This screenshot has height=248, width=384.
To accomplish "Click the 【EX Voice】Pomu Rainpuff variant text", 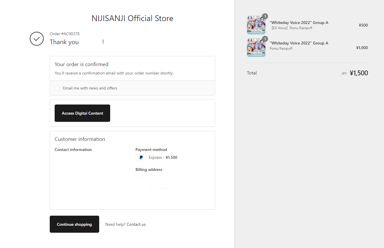I will point(291,28).
